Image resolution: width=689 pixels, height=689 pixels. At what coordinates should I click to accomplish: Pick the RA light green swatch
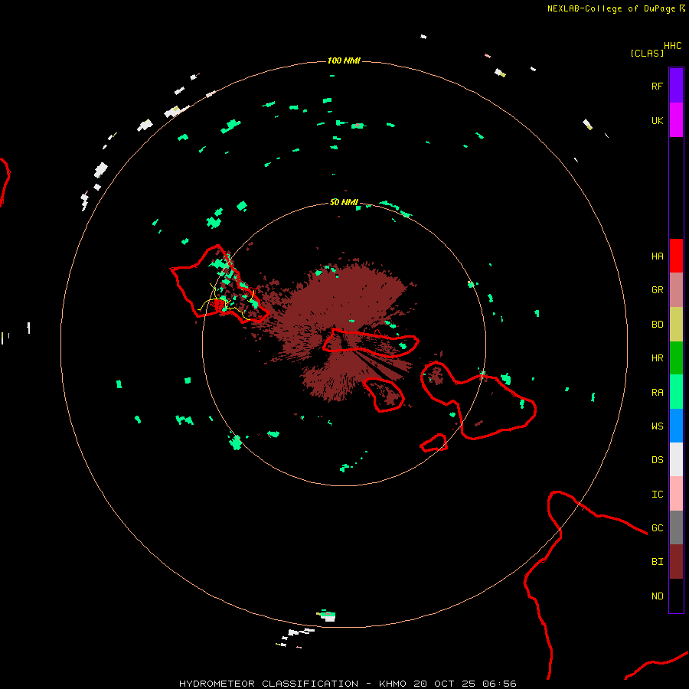tap(676, 392)
